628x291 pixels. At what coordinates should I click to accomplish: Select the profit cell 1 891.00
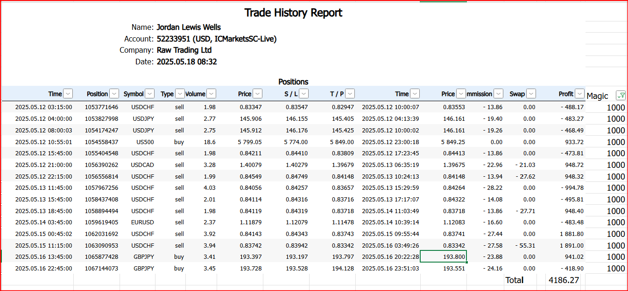(572, 245)
